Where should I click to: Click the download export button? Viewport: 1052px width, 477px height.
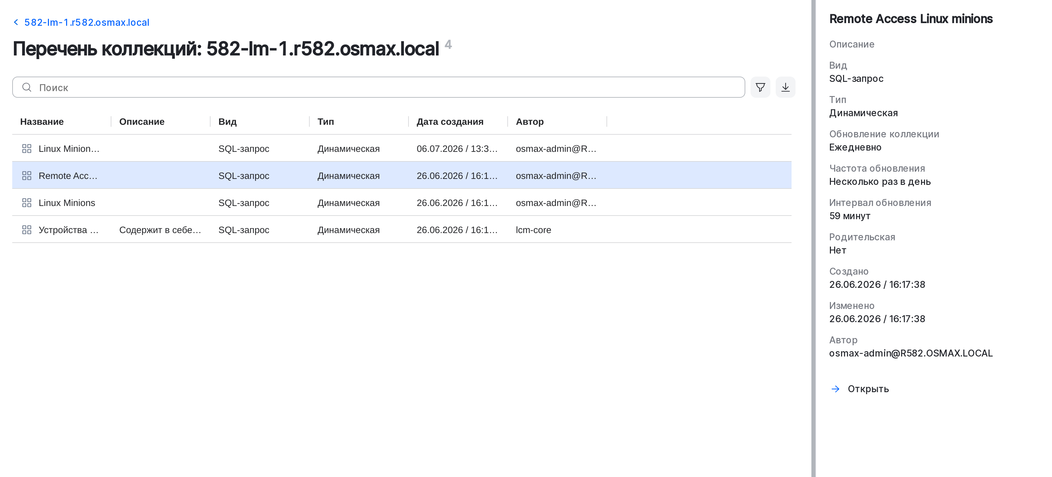pos(785,87)
